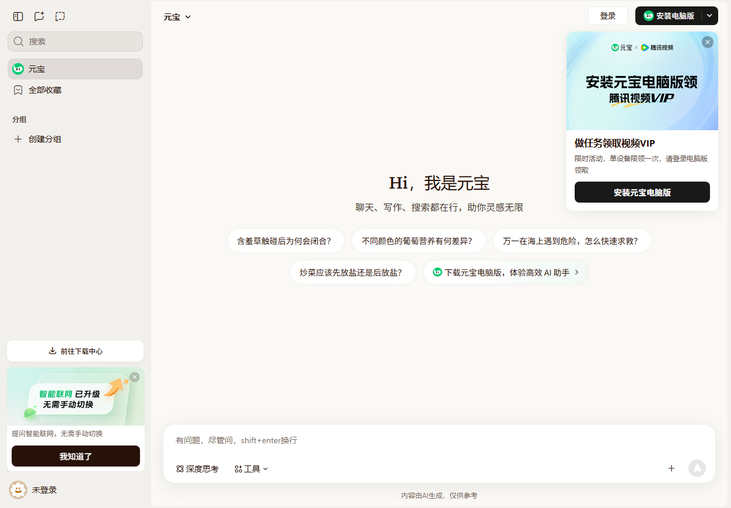The image size is (731, 508).
Task: Click the 登录 login button
Action: 608,16
